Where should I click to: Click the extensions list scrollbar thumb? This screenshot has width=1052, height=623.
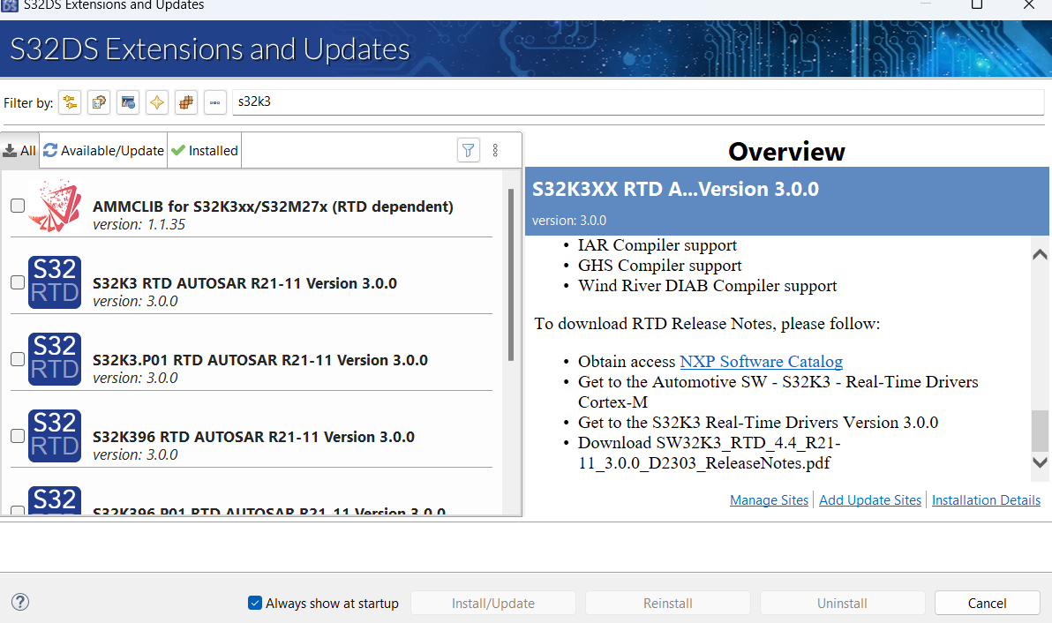pyautogui.click(x=511, y=274)
